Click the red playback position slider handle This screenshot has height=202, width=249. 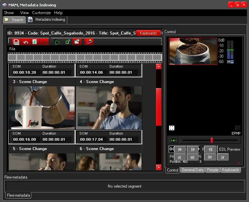coord(212,140)
